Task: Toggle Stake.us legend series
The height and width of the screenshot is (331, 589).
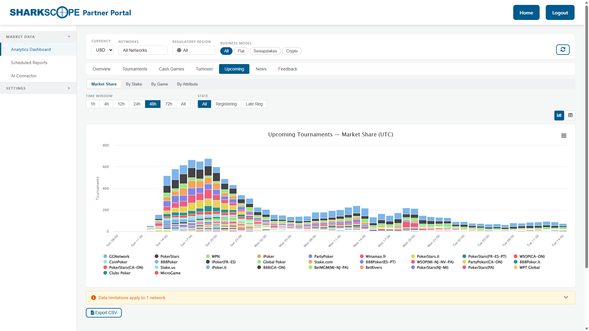Action: tap(165, 268)
